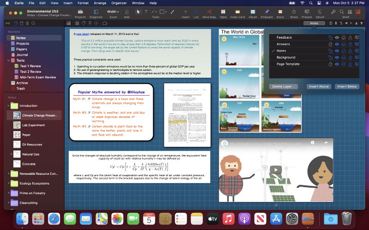
Task: Click the Insert Above button
Action: (x=319, y=86)
